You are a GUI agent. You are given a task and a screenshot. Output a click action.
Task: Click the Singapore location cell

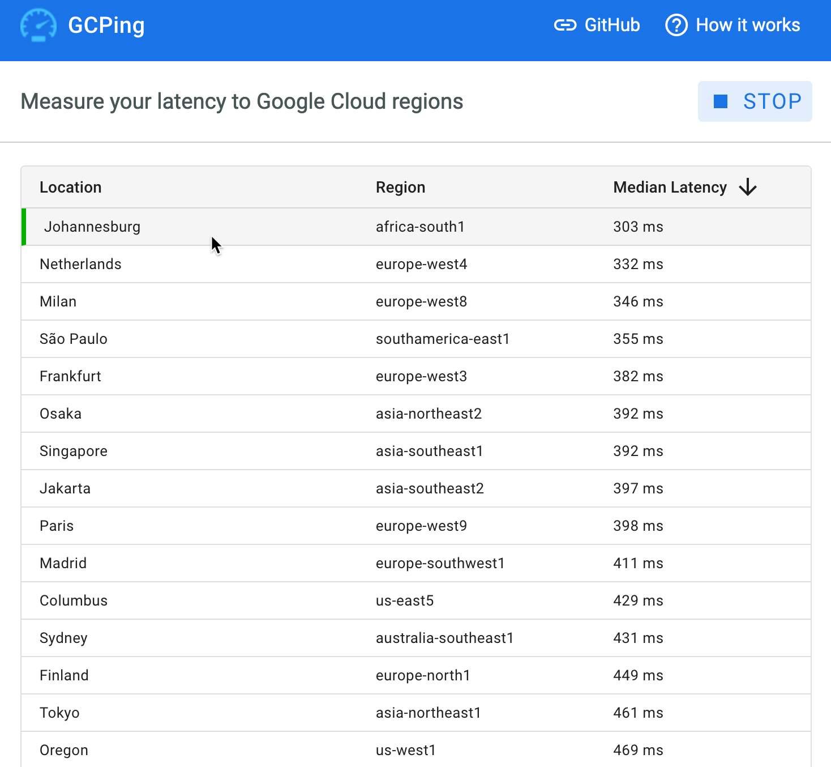click(x=74, y=451)
